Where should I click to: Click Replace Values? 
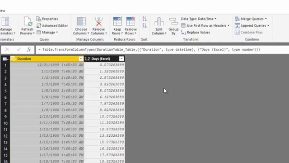click(x=196, y=33)
